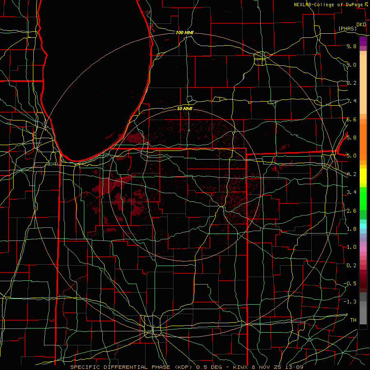Pick the light peach color bar segment
The height and width of the screenshot is (370, 370).
363,84
